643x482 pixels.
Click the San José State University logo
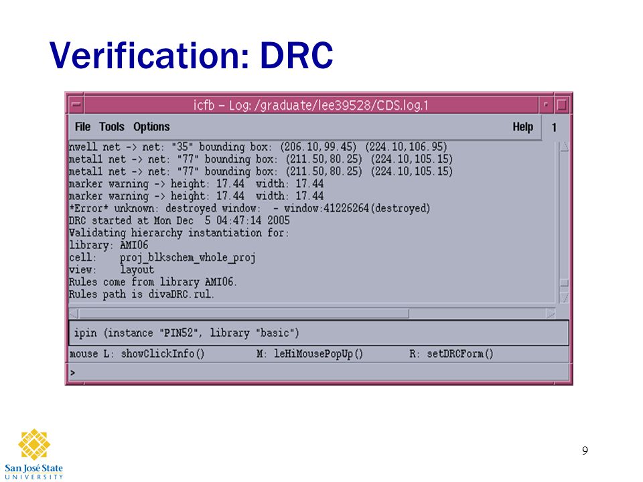pyautogui.click(x=33, y=454)
